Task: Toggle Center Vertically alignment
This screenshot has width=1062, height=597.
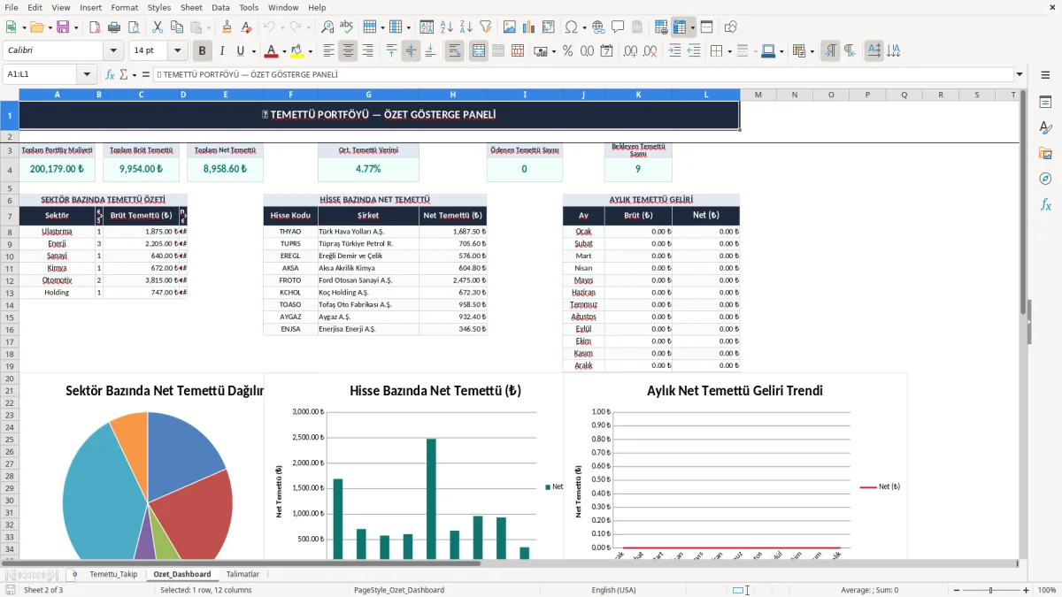Action: coord(411,51)
